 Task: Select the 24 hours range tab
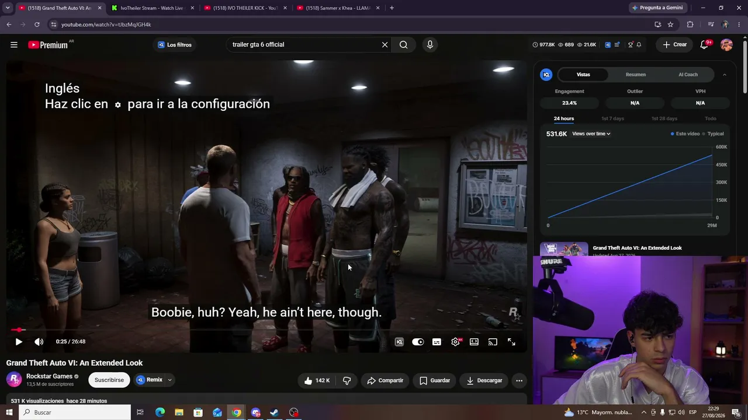coord(564,118)
